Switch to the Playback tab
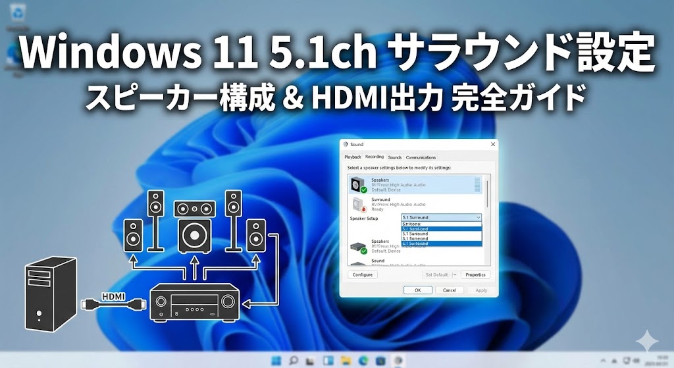The height and width of the screenshot is (368, 674). (353, 157)
